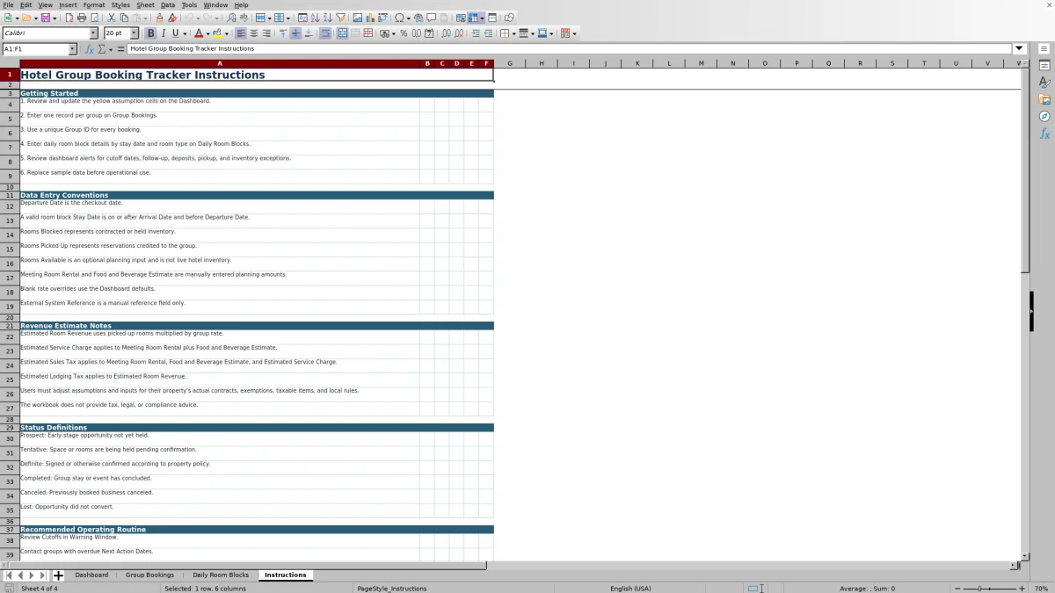Switch to Daily Room Blocks tab
The width and height of the screenshot is (1055, 593).
[221, 575]
